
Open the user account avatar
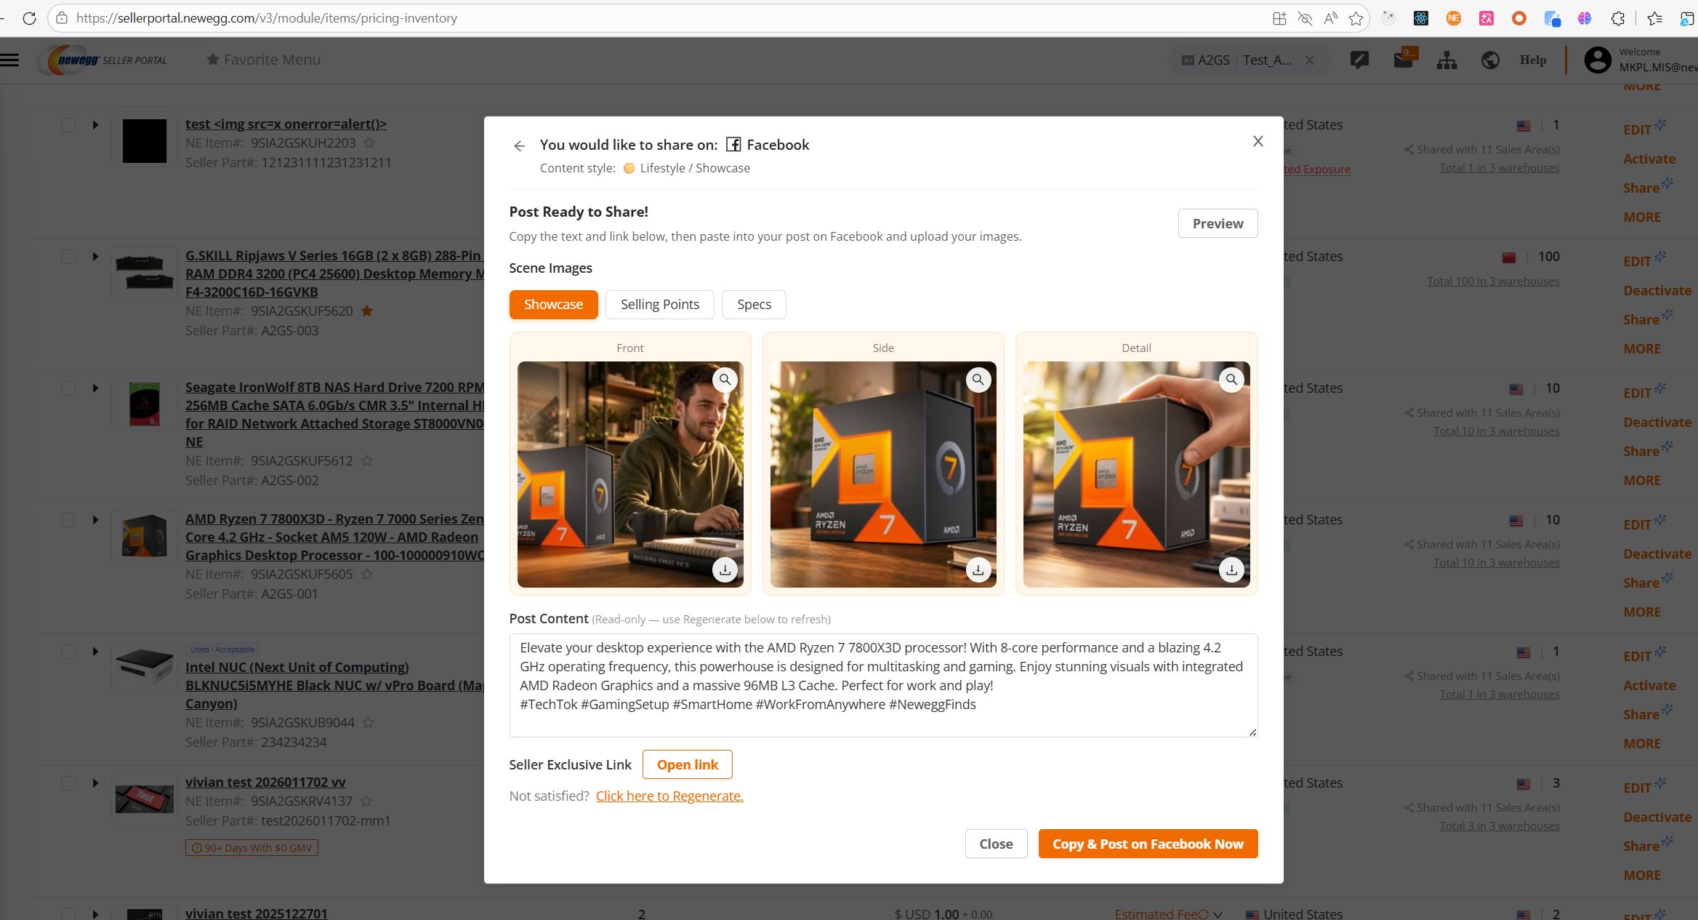1598,60
